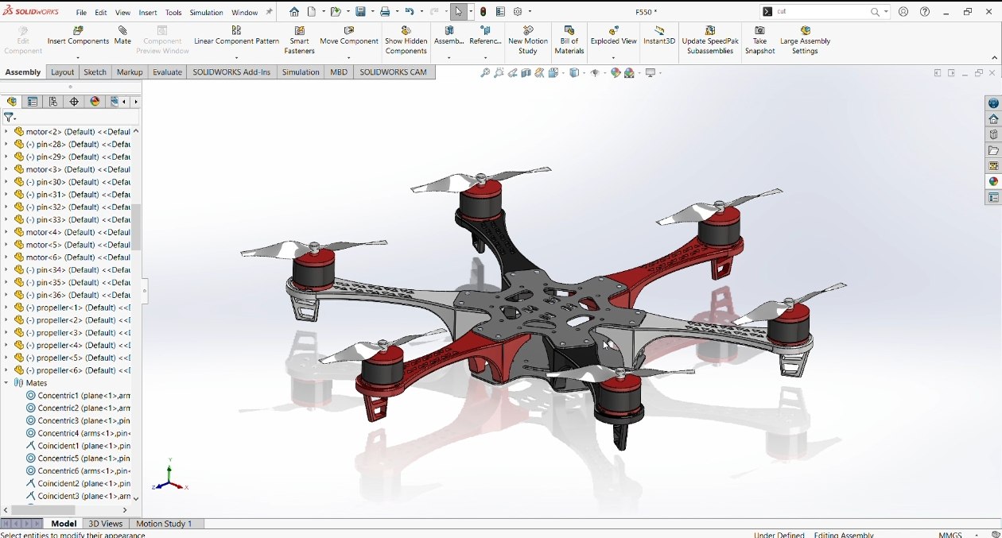Switch to the Sketch tab

[x=95, y=72]
